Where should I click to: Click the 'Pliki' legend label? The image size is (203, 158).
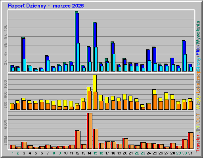(x=198, y=51)
